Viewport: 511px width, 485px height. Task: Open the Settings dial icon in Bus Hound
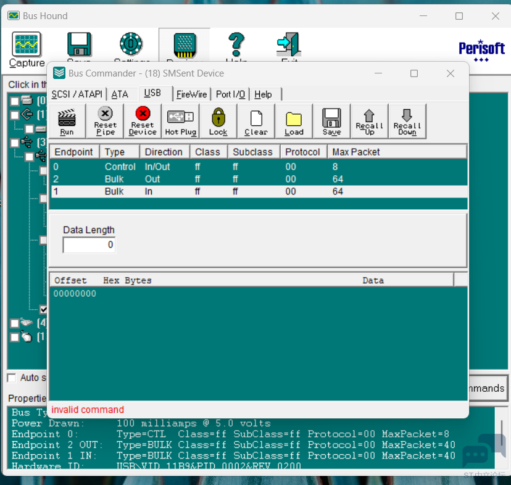[x=131, y=44]
